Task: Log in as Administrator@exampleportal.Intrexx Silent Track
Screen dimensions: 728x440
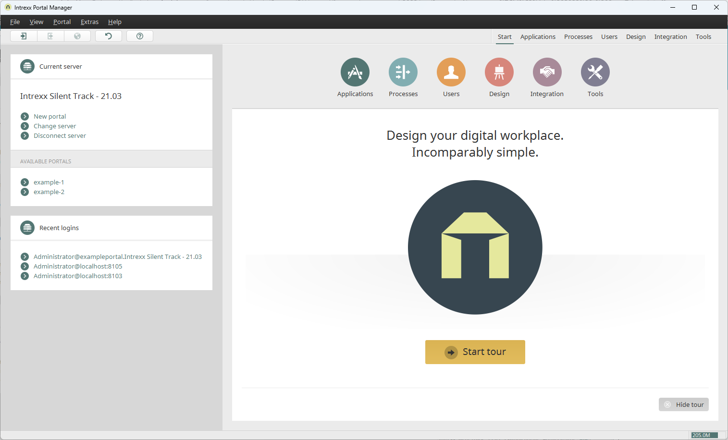Action: [118, 257]
